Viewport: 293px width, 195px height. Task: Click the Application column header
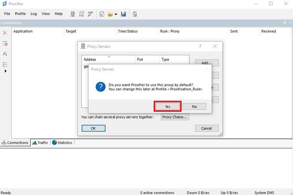(x=38, y=31)
